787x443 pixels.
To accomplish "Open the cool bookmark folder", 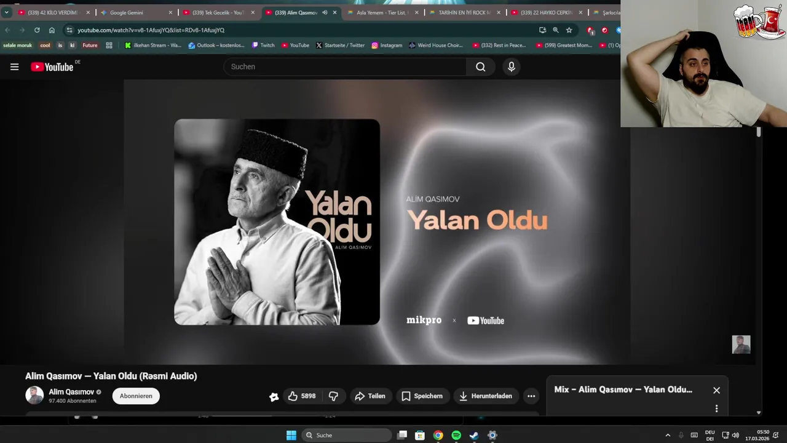I will point(45,45).
